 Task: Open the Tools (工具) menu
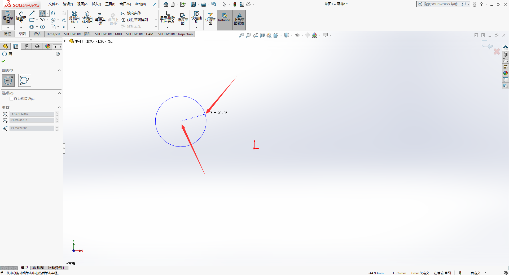point(110,4)
